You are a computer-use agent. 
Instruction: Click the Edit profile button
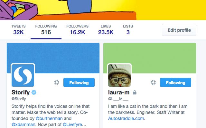pos(179,30)
